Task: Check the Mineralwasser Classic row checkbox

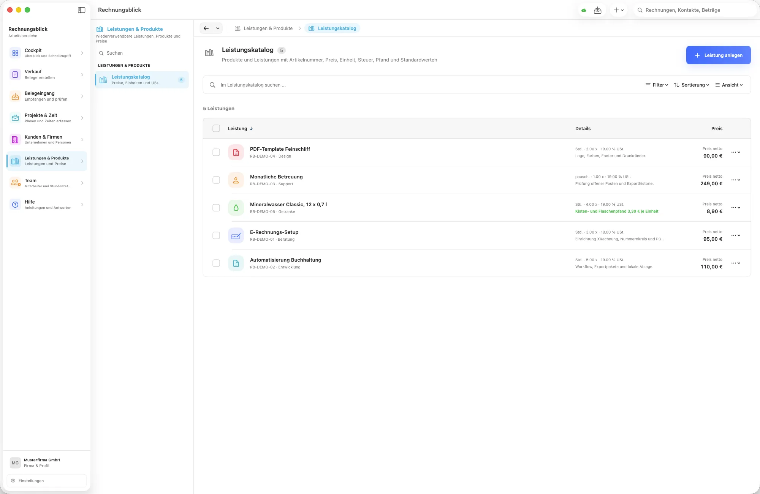Action: point(216,208)
